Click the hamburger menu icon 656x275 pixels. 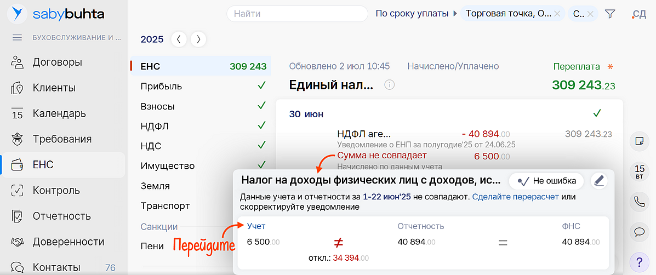pos(17,38)
